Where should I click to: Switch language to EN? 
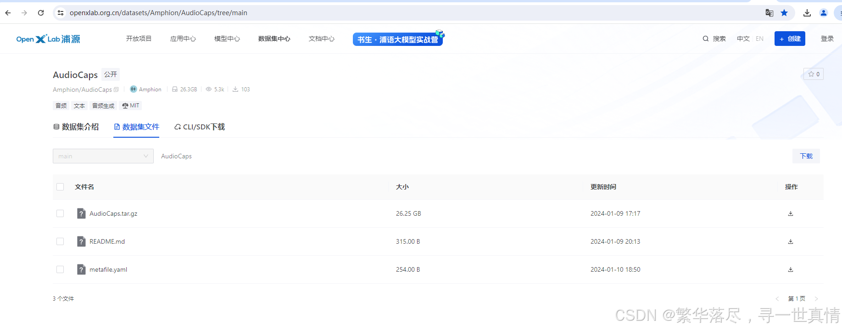pyautogui.click(x=759, y=39)
